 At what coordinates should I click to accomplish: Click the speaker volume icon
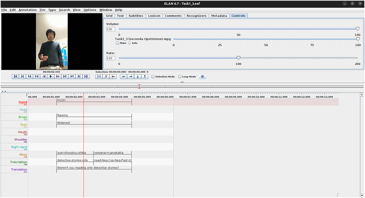coord(203,77)
